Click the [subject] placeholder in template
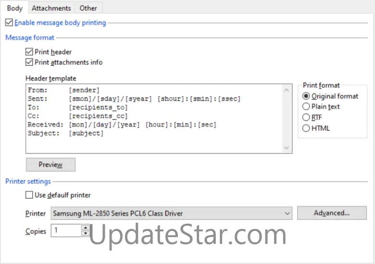 86,133
